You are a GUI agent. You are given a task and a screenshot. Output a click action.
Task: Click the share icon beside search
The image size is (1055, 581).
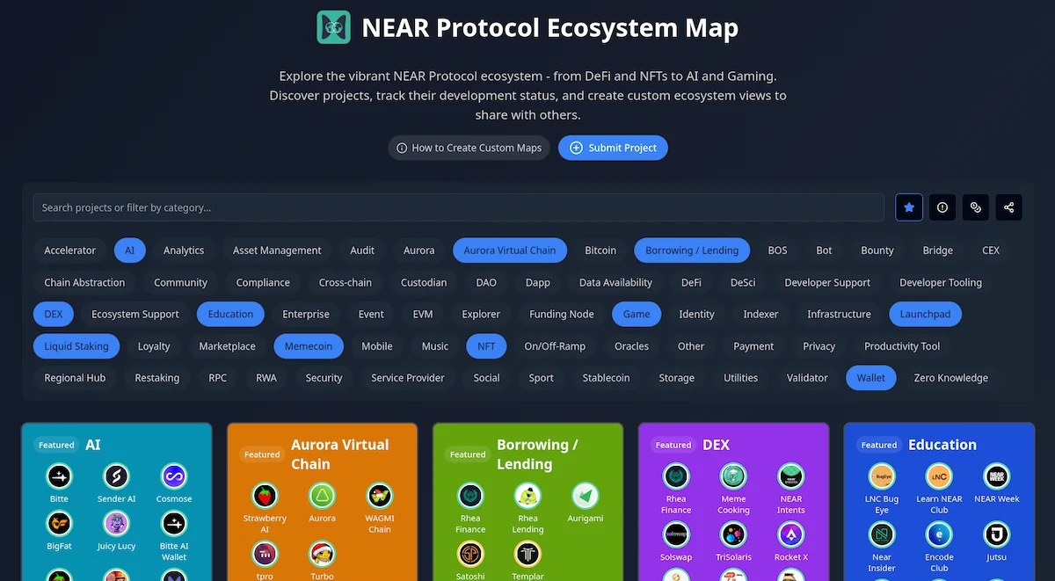click(x=1009, y=207)
